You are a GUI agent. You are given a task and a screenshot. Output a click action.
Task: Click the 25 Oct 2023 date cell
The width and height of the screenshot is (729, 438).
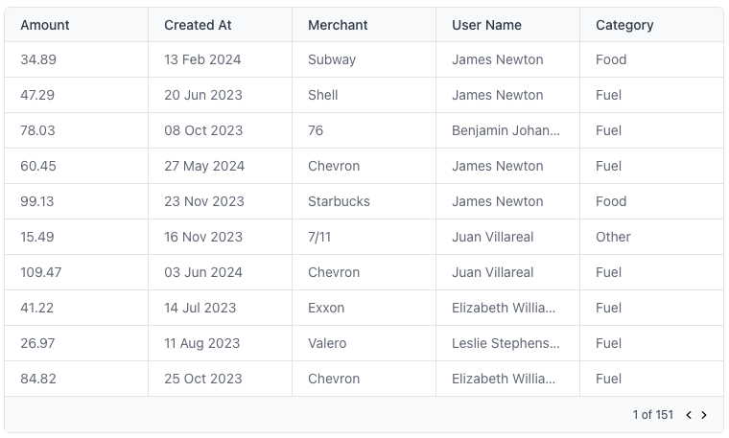tap(220, 379)
